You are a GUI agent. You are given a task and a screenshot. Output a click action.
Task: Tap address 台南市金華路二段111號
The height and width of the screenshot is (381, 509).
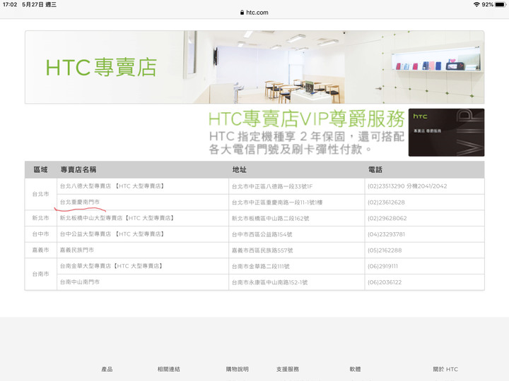click(x=261, y=266)
